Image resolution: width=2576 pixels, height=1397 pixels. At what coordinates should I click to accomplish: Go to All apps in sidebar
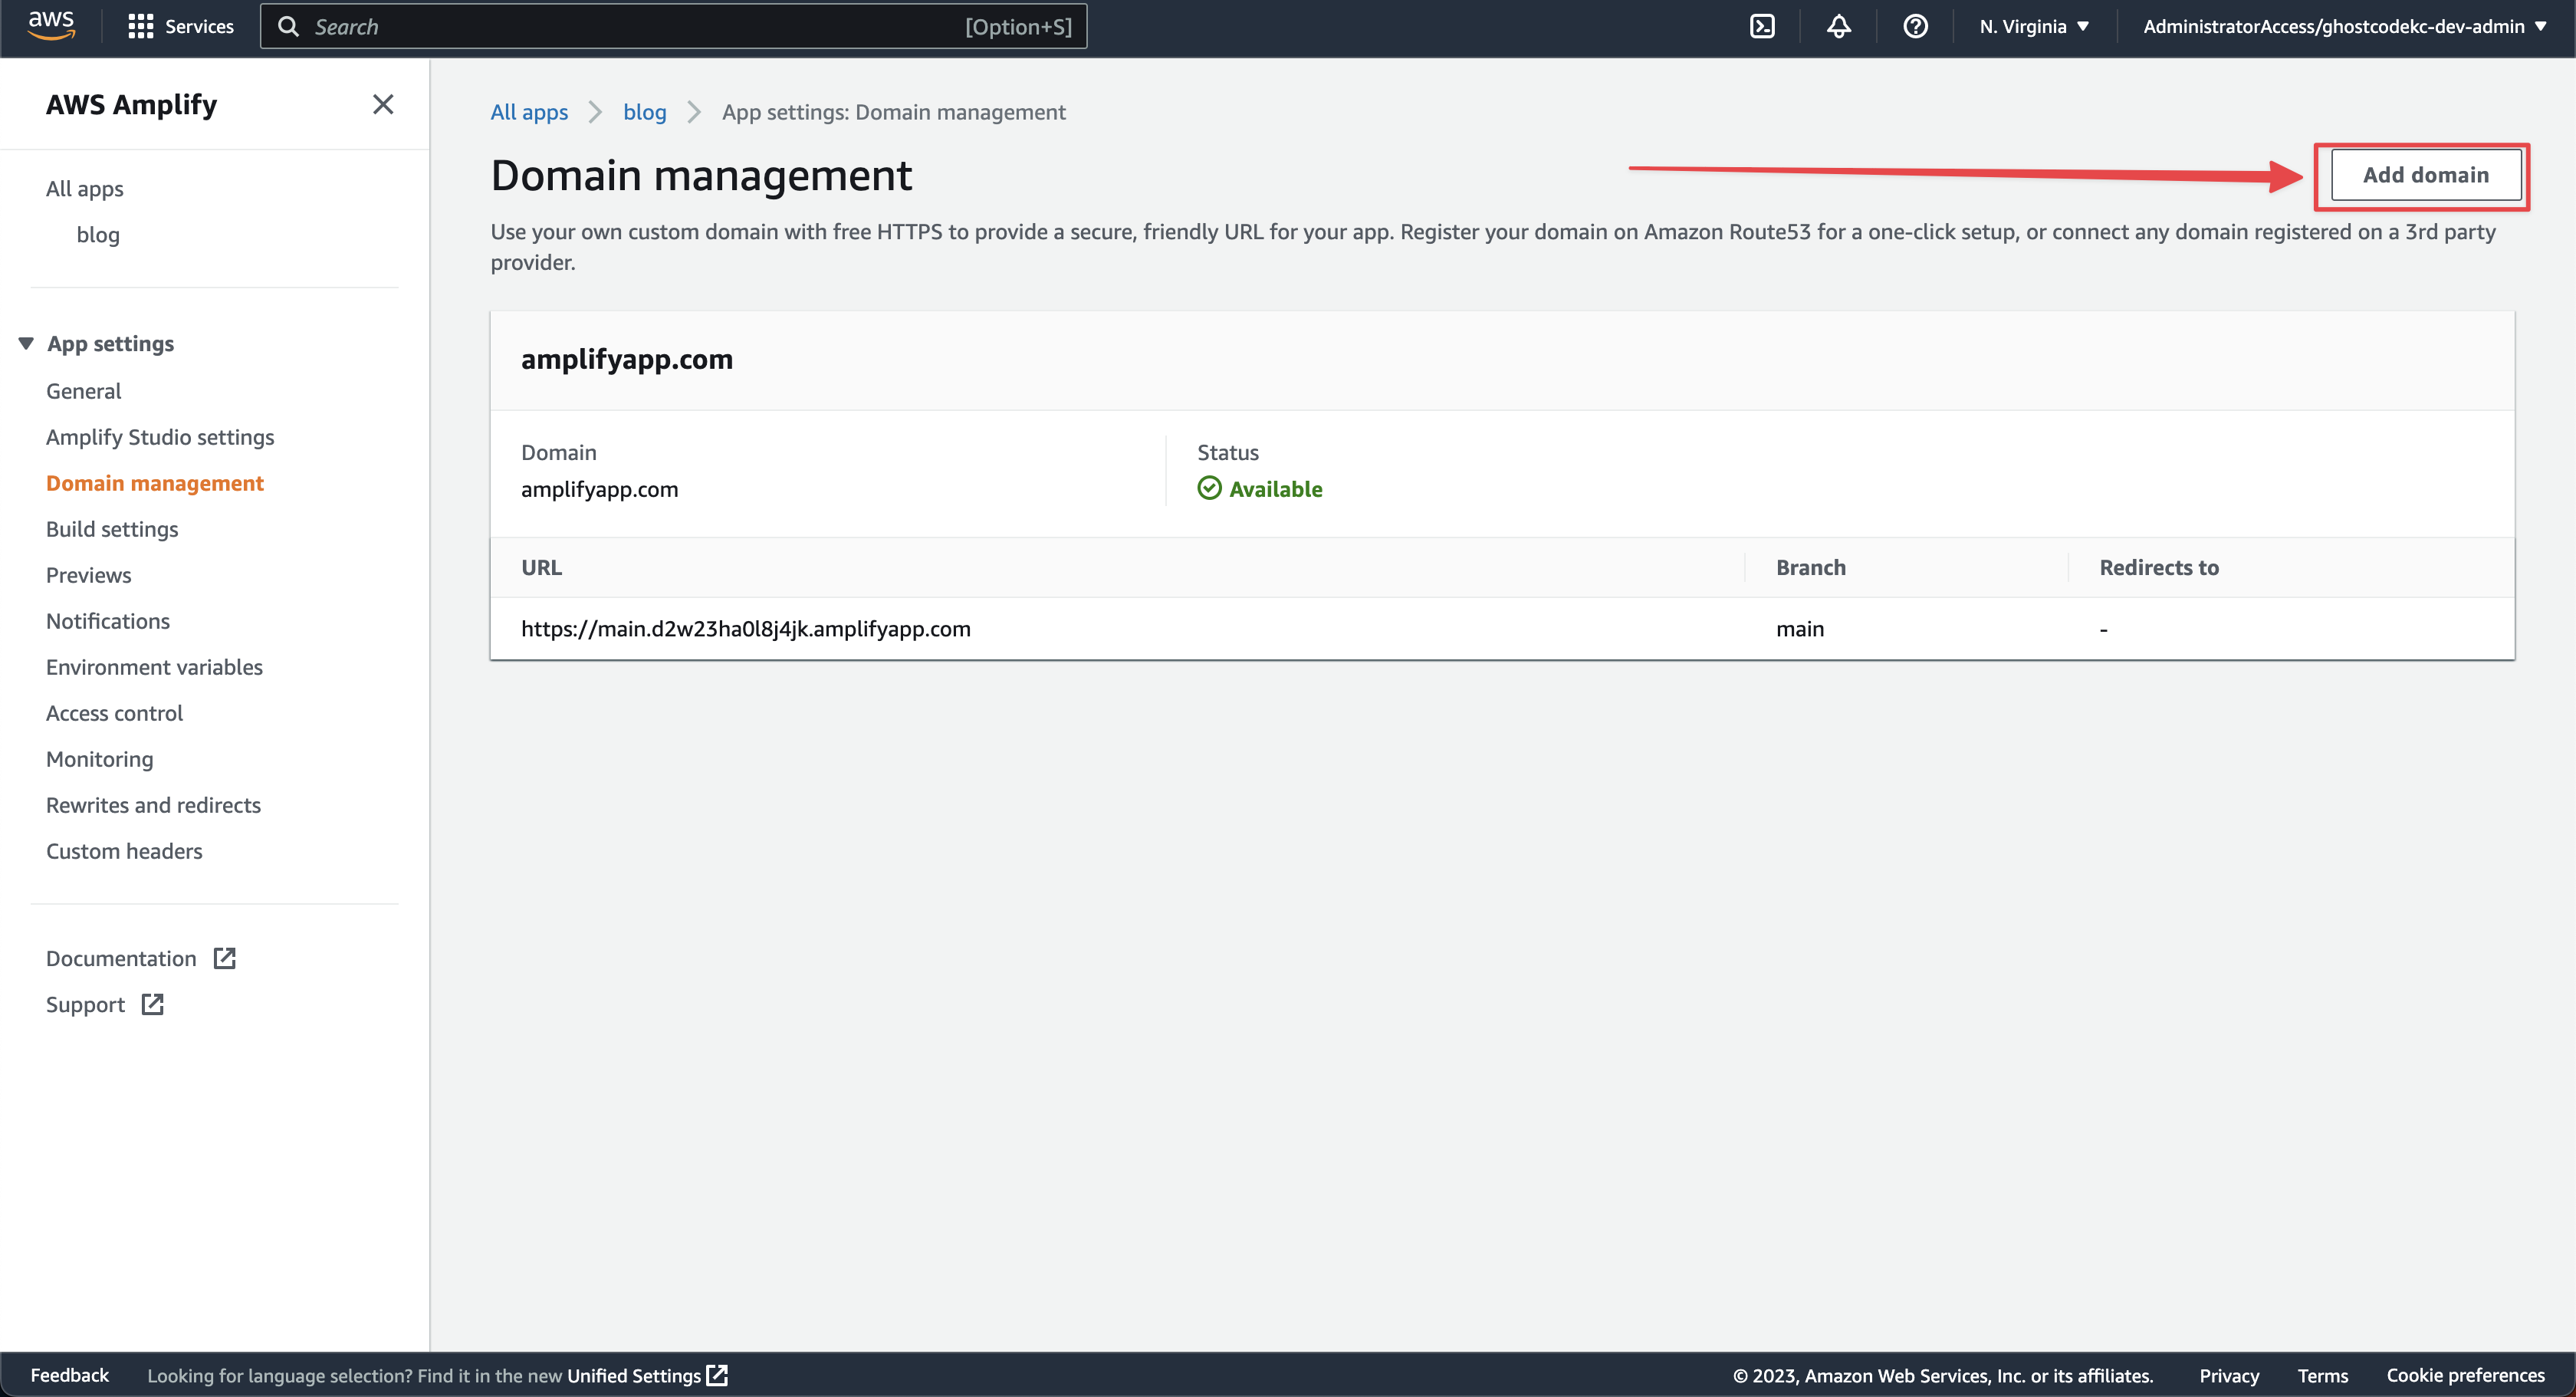(85, 188)
